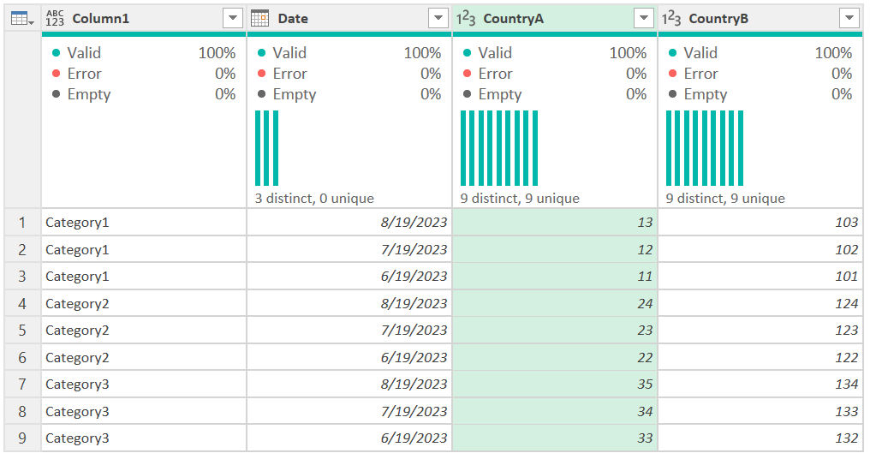Open the table options icon in corner

click(x=22, y=19)
